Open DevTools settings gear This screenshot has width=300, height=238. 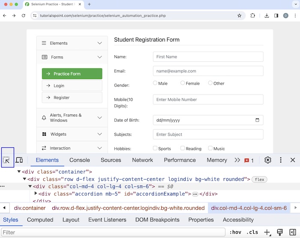[x=268, y=160]
